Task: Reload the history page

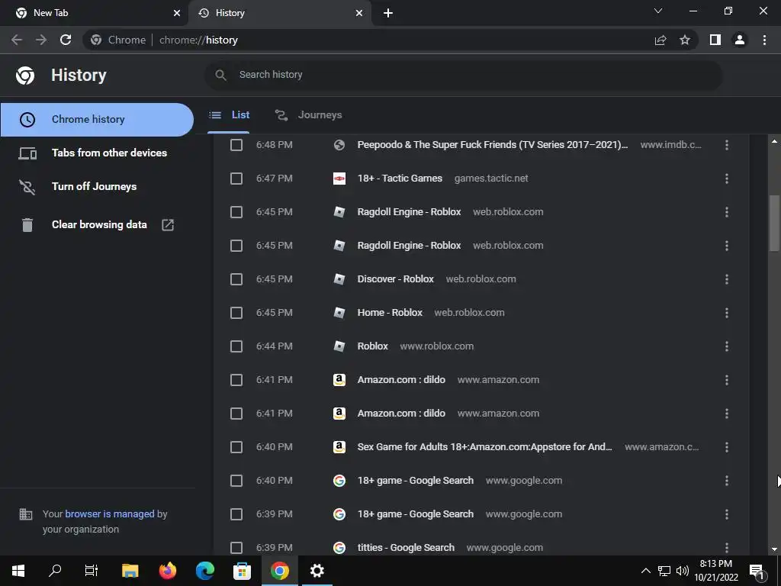Action: point(66,40)
